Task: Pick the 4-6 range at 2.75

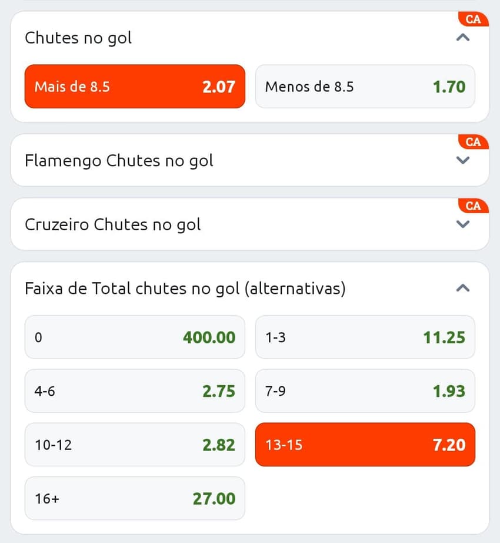Action: pyautogui.click(x=135, y=391)
